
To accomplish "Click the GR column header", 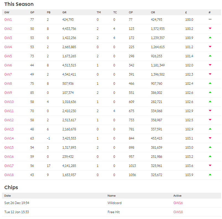I will (64, 12).
